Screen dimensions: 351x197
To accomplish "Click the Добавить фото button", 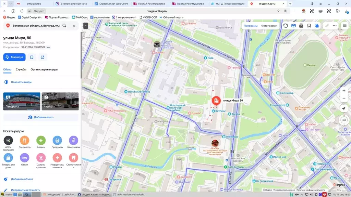I will [41, 117].
